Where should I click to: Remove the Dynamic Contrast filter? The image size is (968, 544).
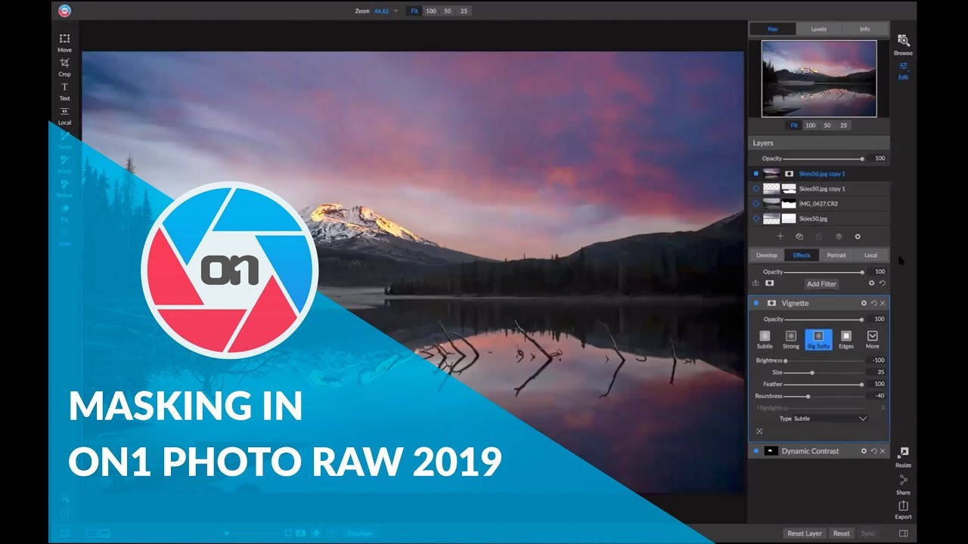tap(883, 451)
